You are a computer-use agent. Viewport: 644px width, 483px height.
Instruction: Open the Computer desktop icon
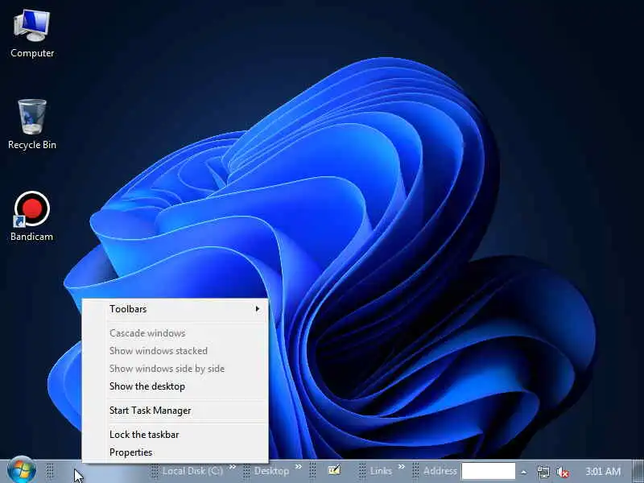tap(32, 35)
